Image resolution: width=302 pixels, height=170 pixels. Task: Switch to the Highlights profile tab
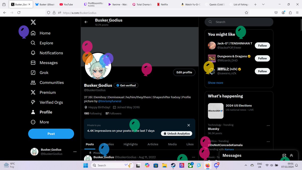click(x=131, y=144)
